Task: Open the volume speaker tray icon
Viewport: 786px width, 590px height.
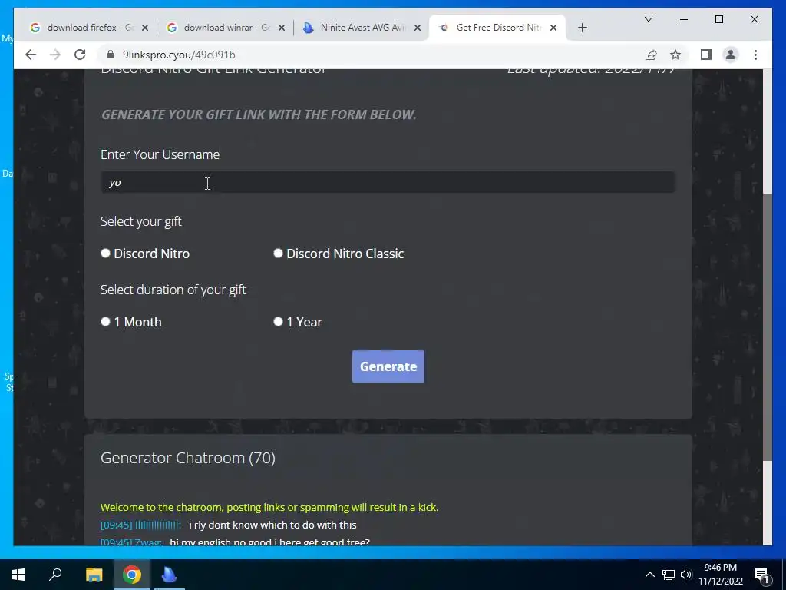Action: (686, 575)
